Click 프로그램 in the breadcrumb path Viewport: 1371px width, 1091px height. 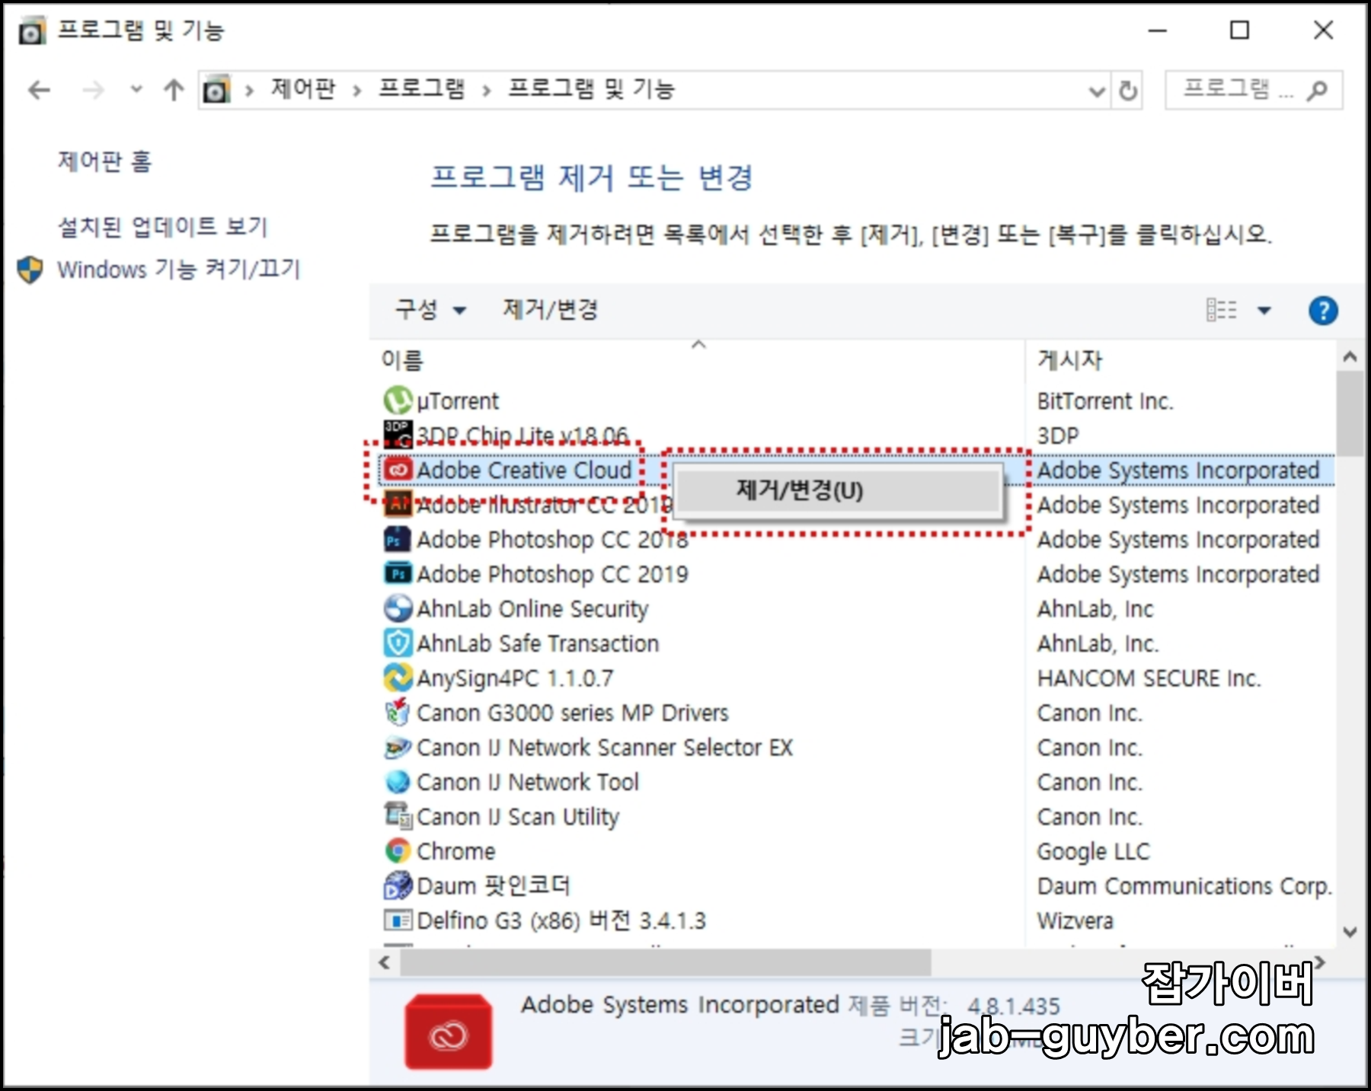point(422,90)
